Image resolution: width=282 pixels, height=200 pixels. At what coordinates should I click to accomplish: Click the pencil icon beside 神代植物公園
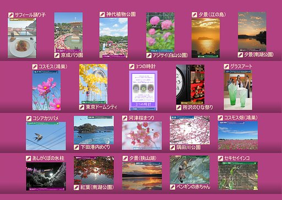point(102,14)
